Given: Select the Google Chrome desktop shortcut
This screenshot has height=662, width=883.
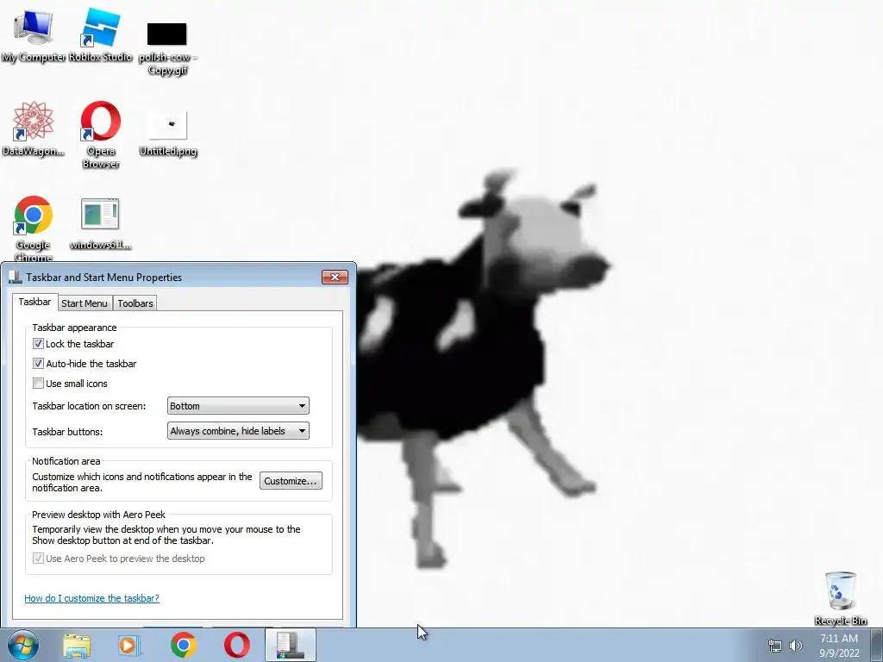Looking at the screenshot, I should pos(34,228).
